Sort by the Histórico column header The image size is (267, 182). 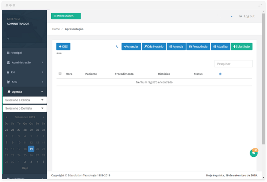click(x=164, y=74)
